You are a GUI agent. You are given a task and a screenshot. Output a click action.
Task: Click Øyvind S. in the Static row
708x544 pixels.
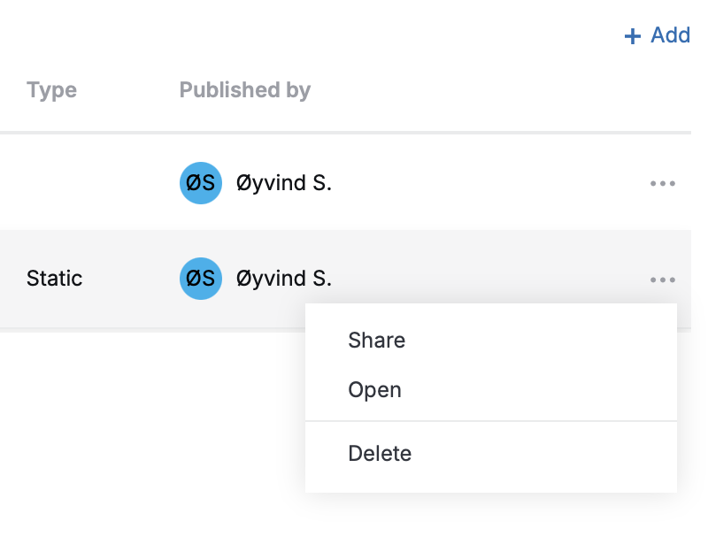(284, 279)
